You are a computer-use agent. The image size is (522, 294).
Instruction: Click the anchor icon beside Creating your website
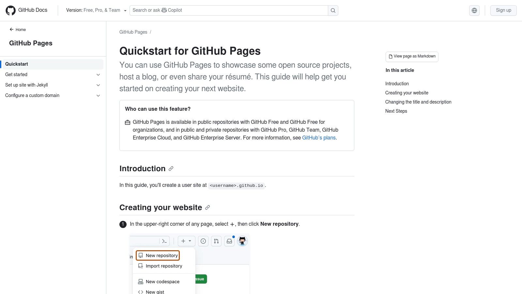coord(207,207)
